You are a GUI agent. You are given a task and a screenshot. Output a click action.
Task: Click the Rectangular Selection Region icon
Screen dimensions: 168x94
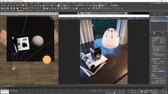point(29,5)
